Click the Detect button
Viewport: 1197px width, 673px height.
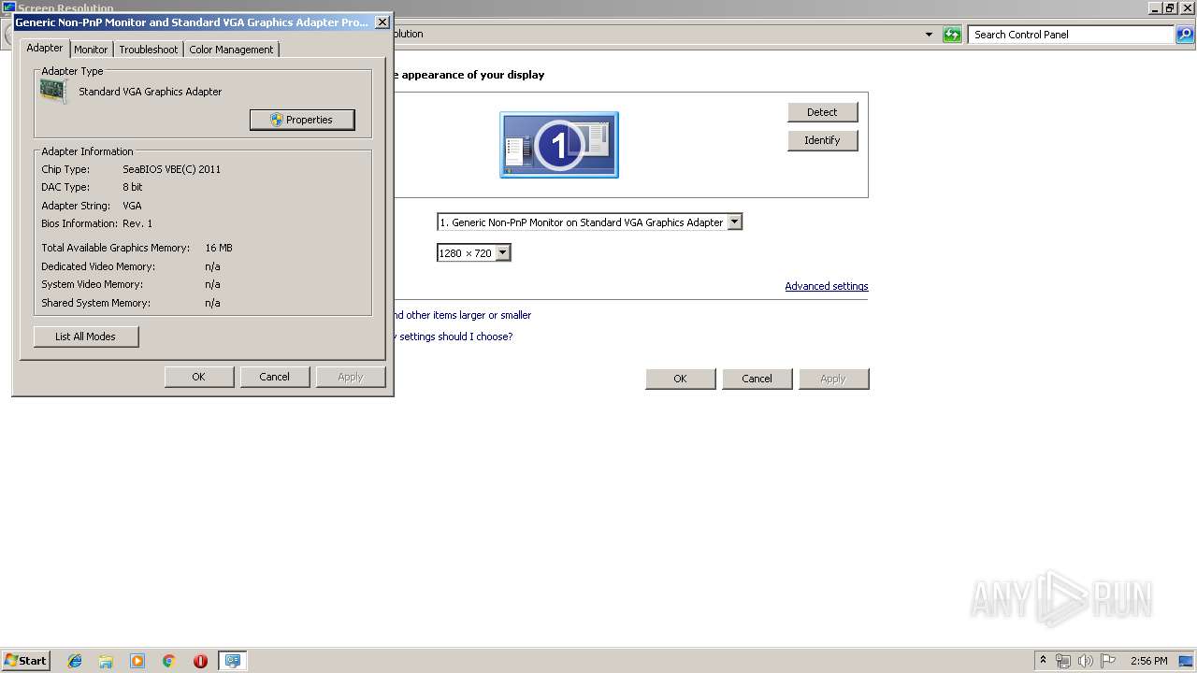tap(822, 112)
